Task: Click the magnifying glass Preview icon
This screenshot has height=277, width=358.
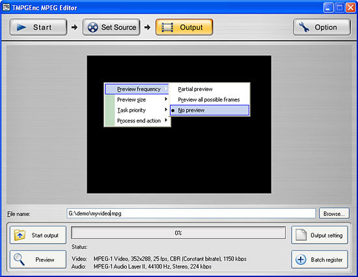Action: click(x=19, y=259)
